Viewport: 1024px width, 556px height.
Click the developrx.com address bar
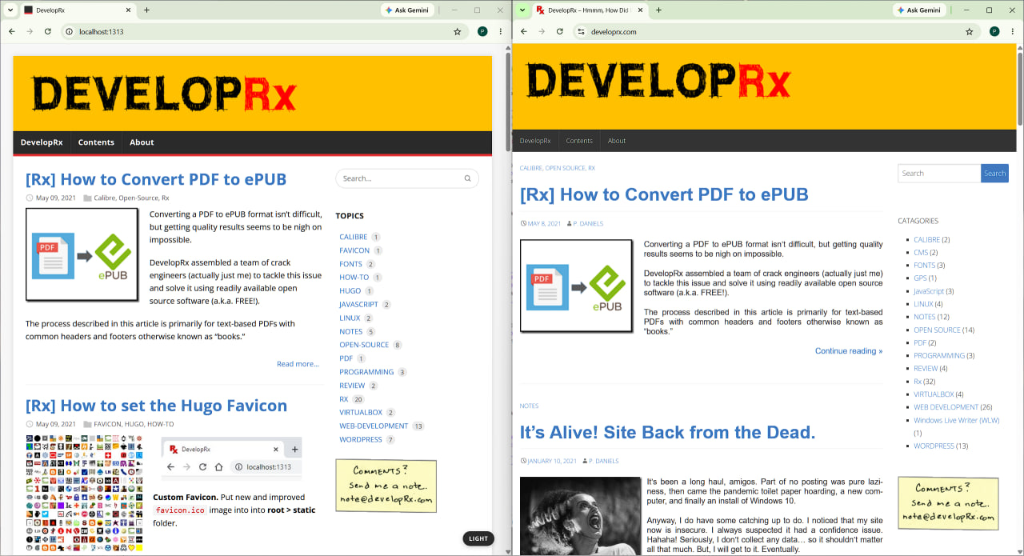click(776, 31)
